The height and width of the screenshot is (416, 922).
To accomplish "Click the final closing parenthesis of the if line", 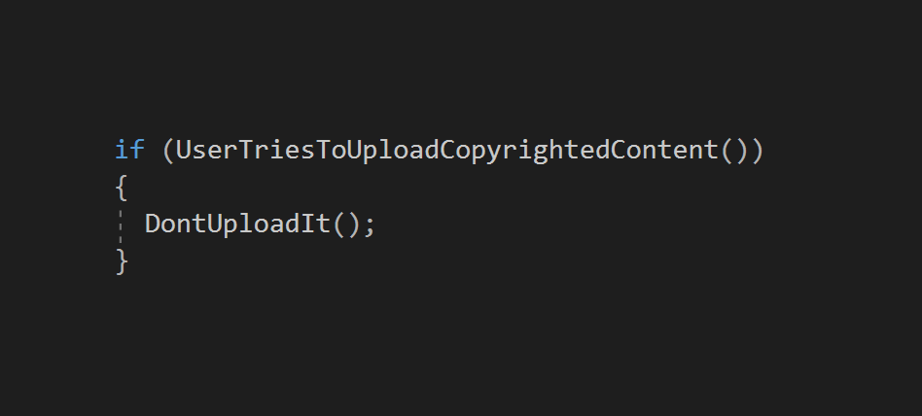I will click(x=757, y=151).
